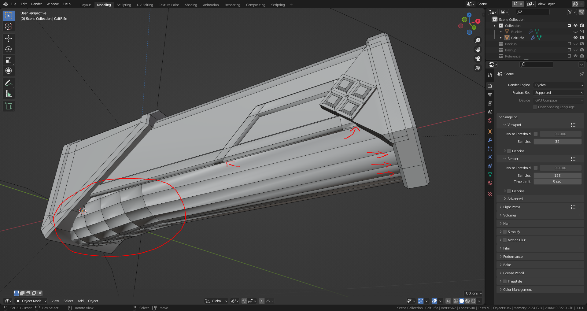Open the Scene properties tab
The height and width of the screenshot is (311, 587).
pos(490,112)
